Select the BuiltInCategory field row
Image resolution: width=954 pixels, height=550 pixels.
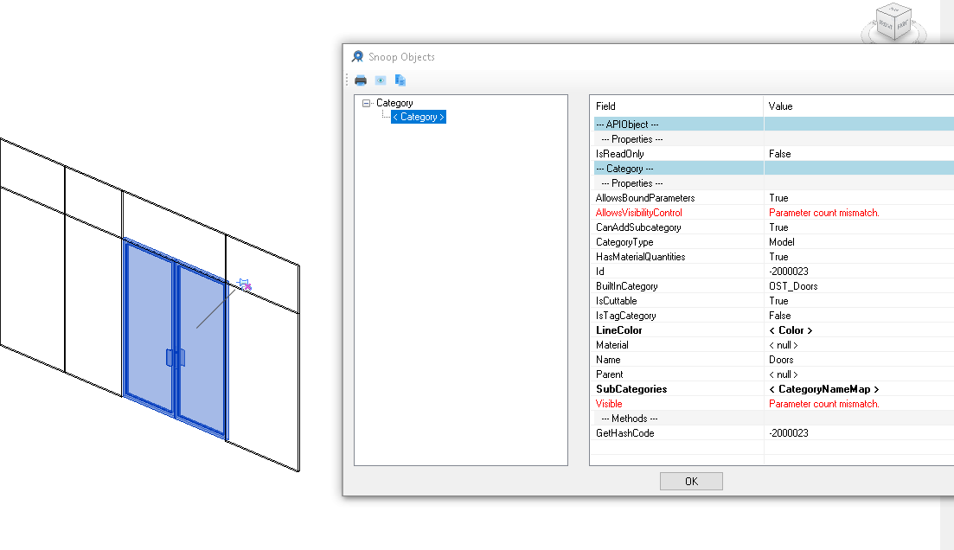click(626, 286)
